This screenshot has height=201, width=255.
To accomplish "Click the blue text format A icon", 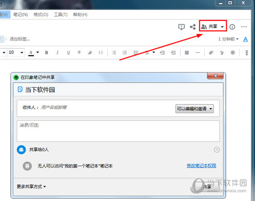I will 245,39.
